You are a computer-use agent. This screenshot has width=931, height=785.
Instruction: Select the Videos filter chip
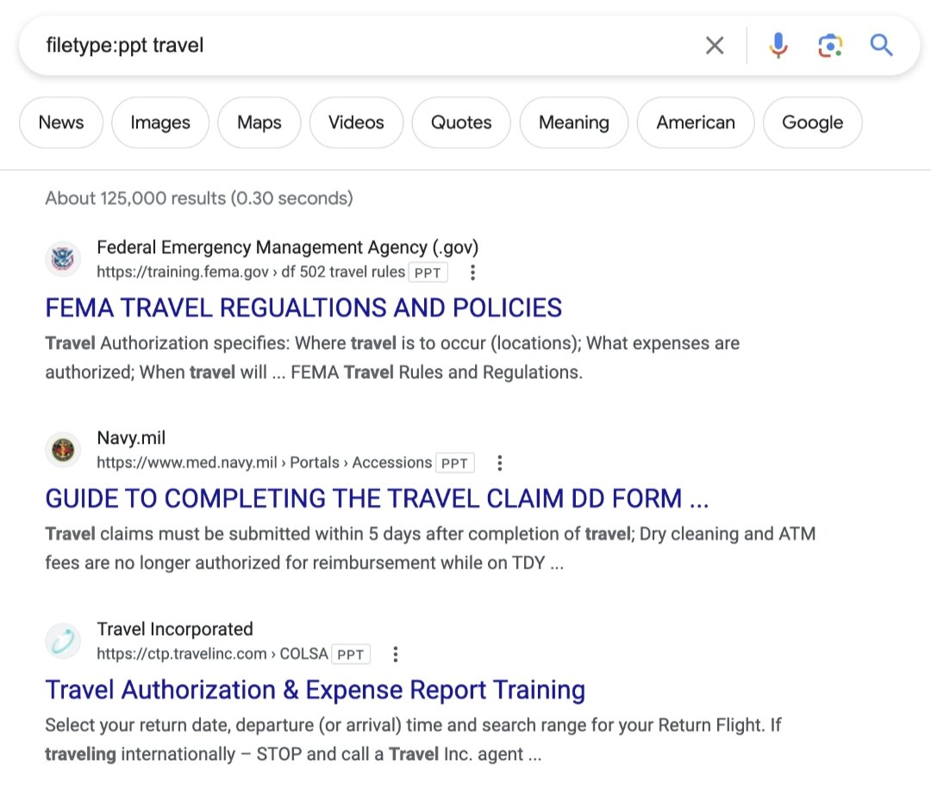tap(356, 122)
